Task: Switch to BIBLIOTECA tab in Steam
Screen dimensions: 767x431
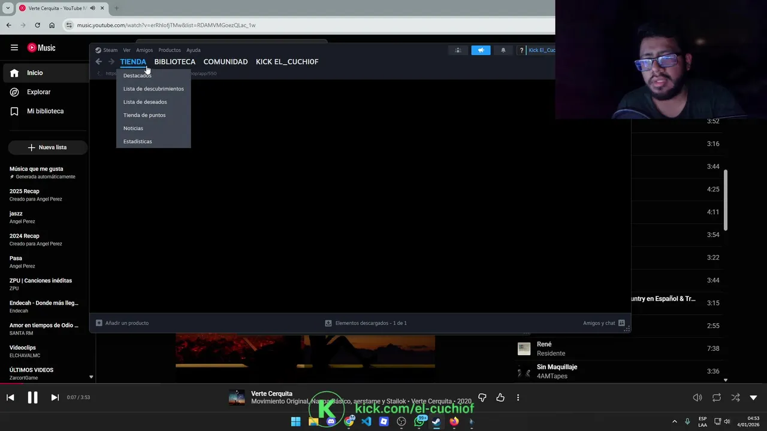Action: coord(175,62)
